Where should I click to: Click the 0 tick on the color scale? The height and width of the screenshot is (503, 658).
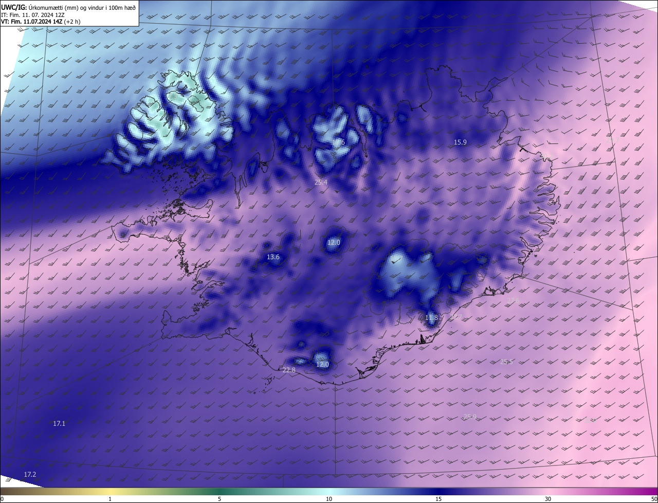pos(2,499)
